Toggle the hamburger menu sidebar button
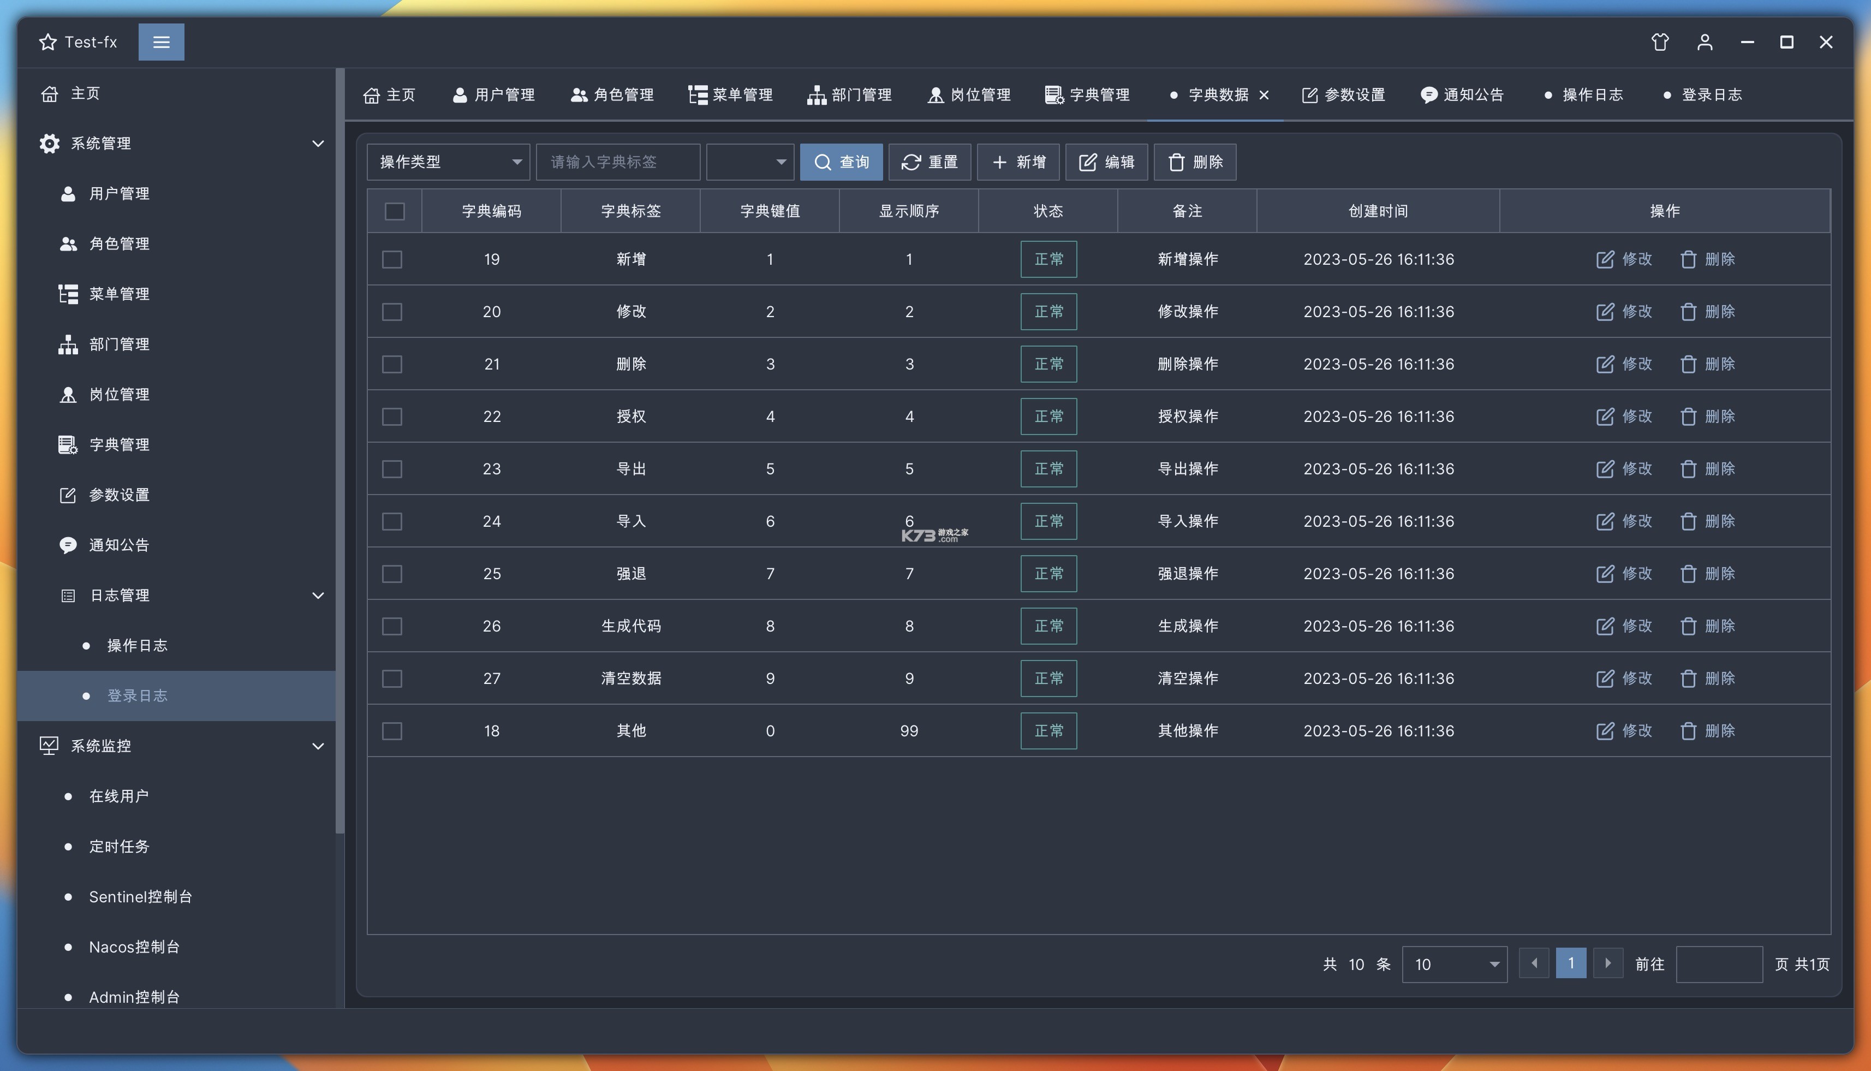 point(161,42)
